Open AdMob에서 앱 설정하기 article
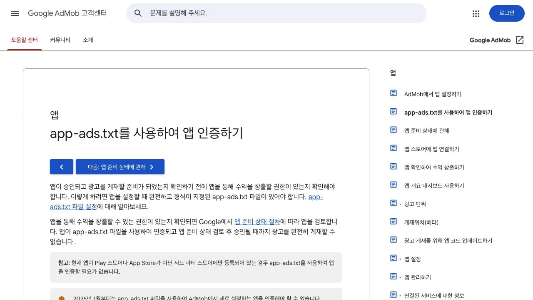The image size is (533, 300). 433,94
